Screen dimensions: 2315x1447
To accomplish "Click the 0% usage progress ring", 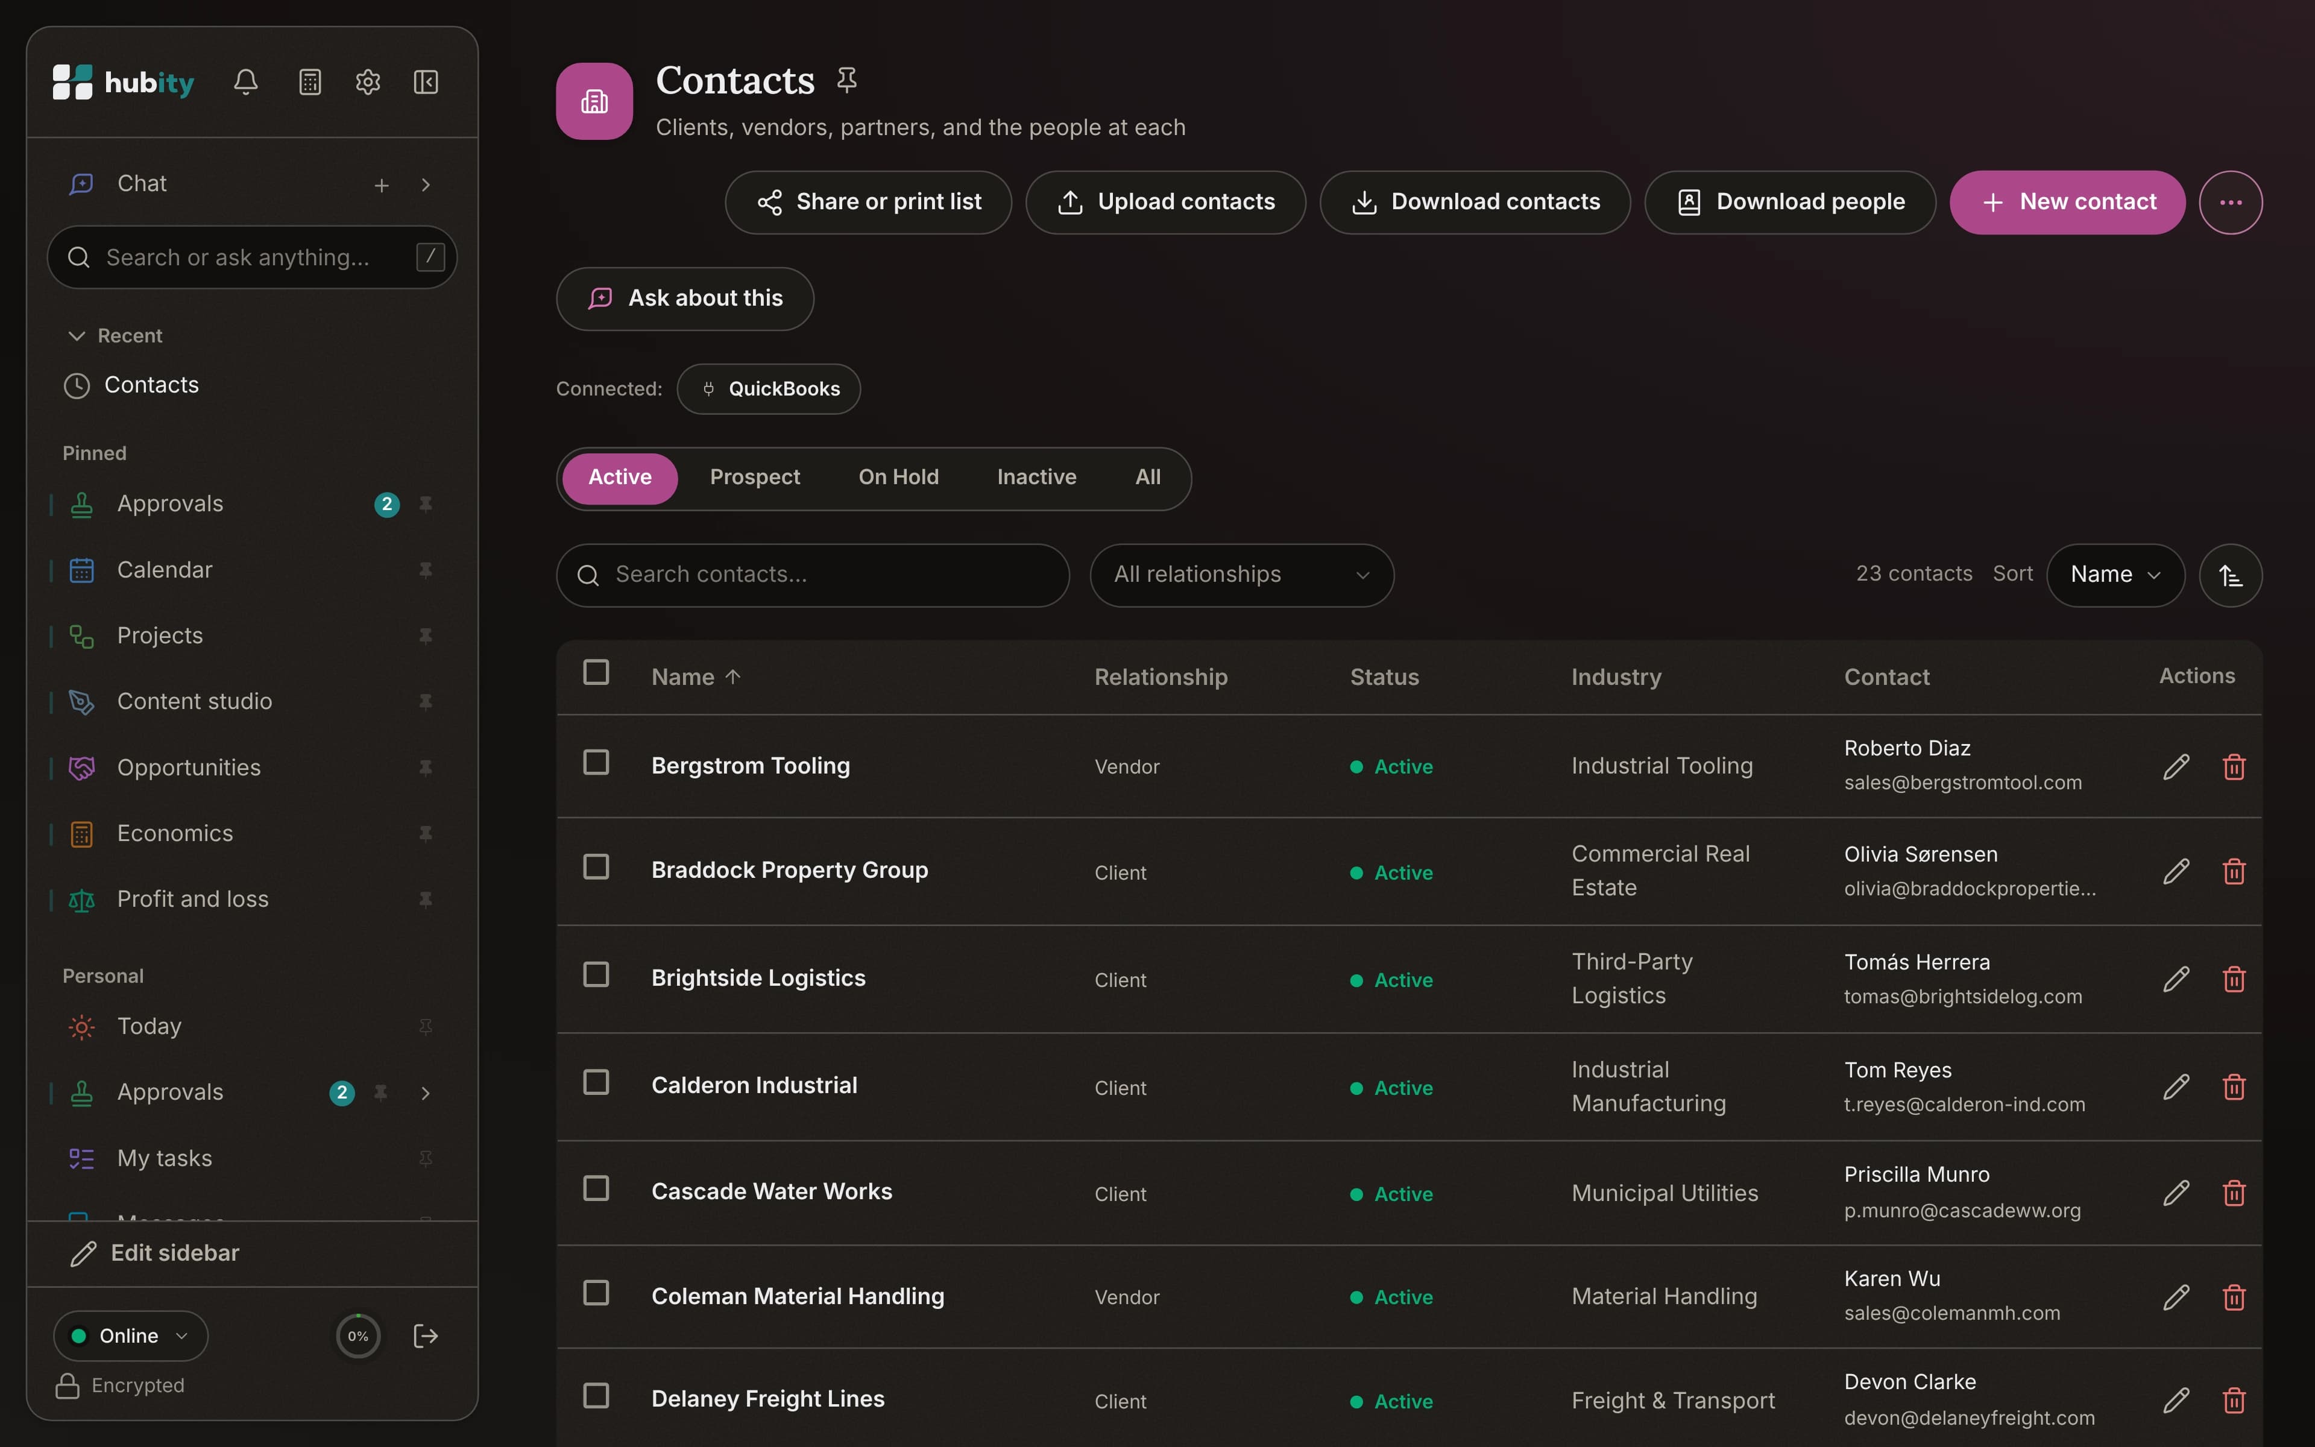I will click(359, 1336).
